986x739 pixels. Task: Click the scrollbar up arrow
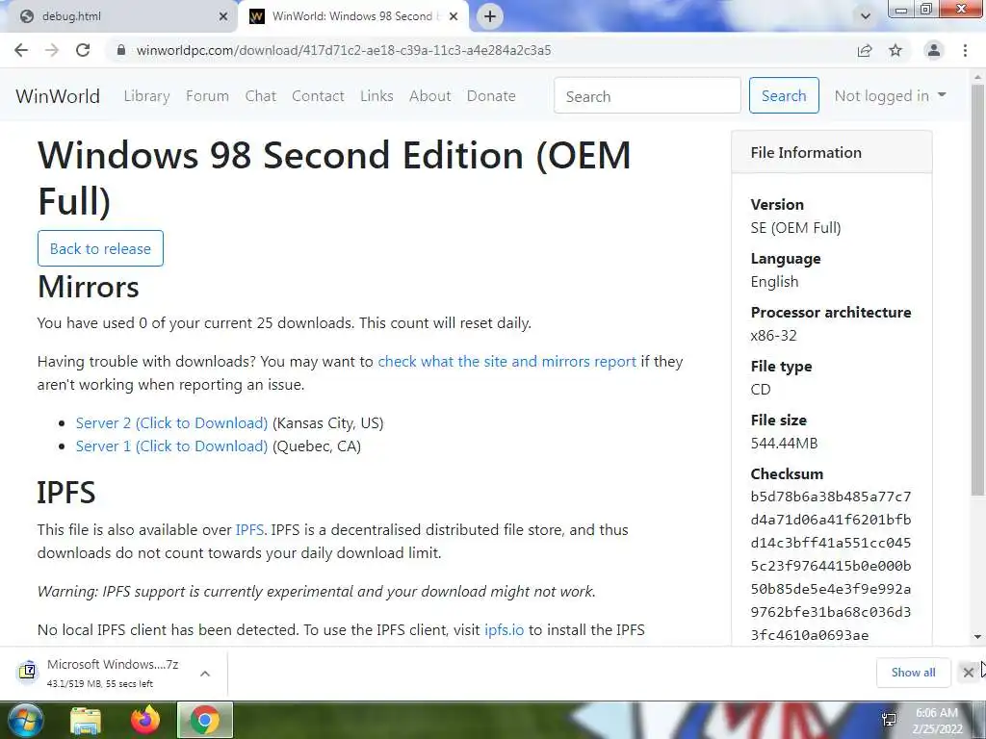pyautogui.click(x=978, y=76)
